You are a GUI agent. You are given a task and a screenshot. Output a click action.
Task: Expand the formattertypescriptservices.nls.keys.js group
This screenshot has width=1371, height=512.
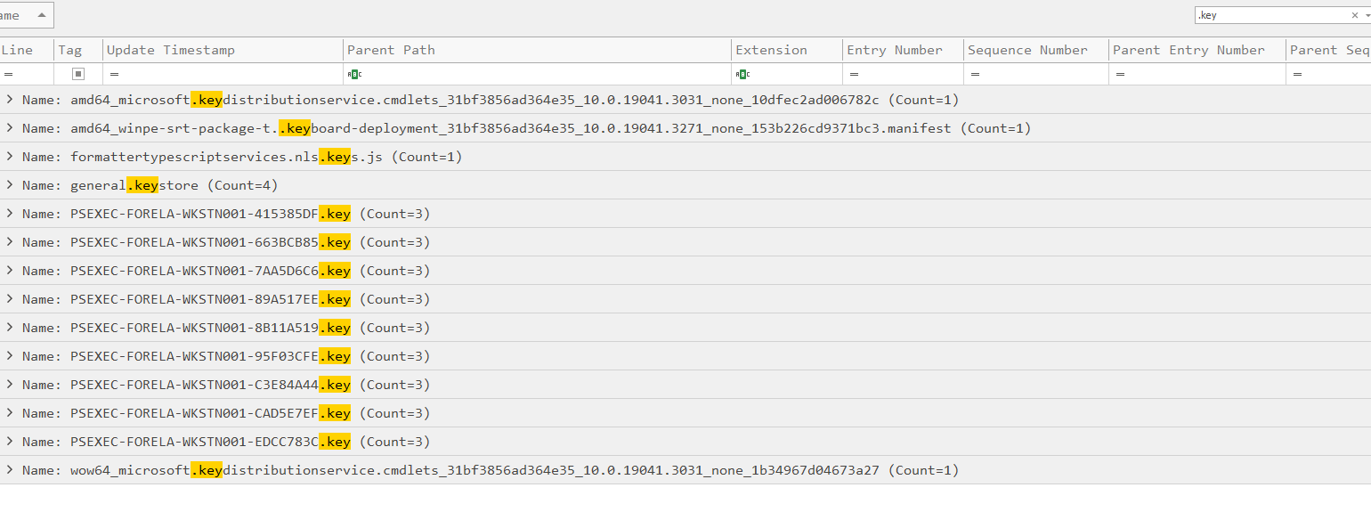(10, 157)
